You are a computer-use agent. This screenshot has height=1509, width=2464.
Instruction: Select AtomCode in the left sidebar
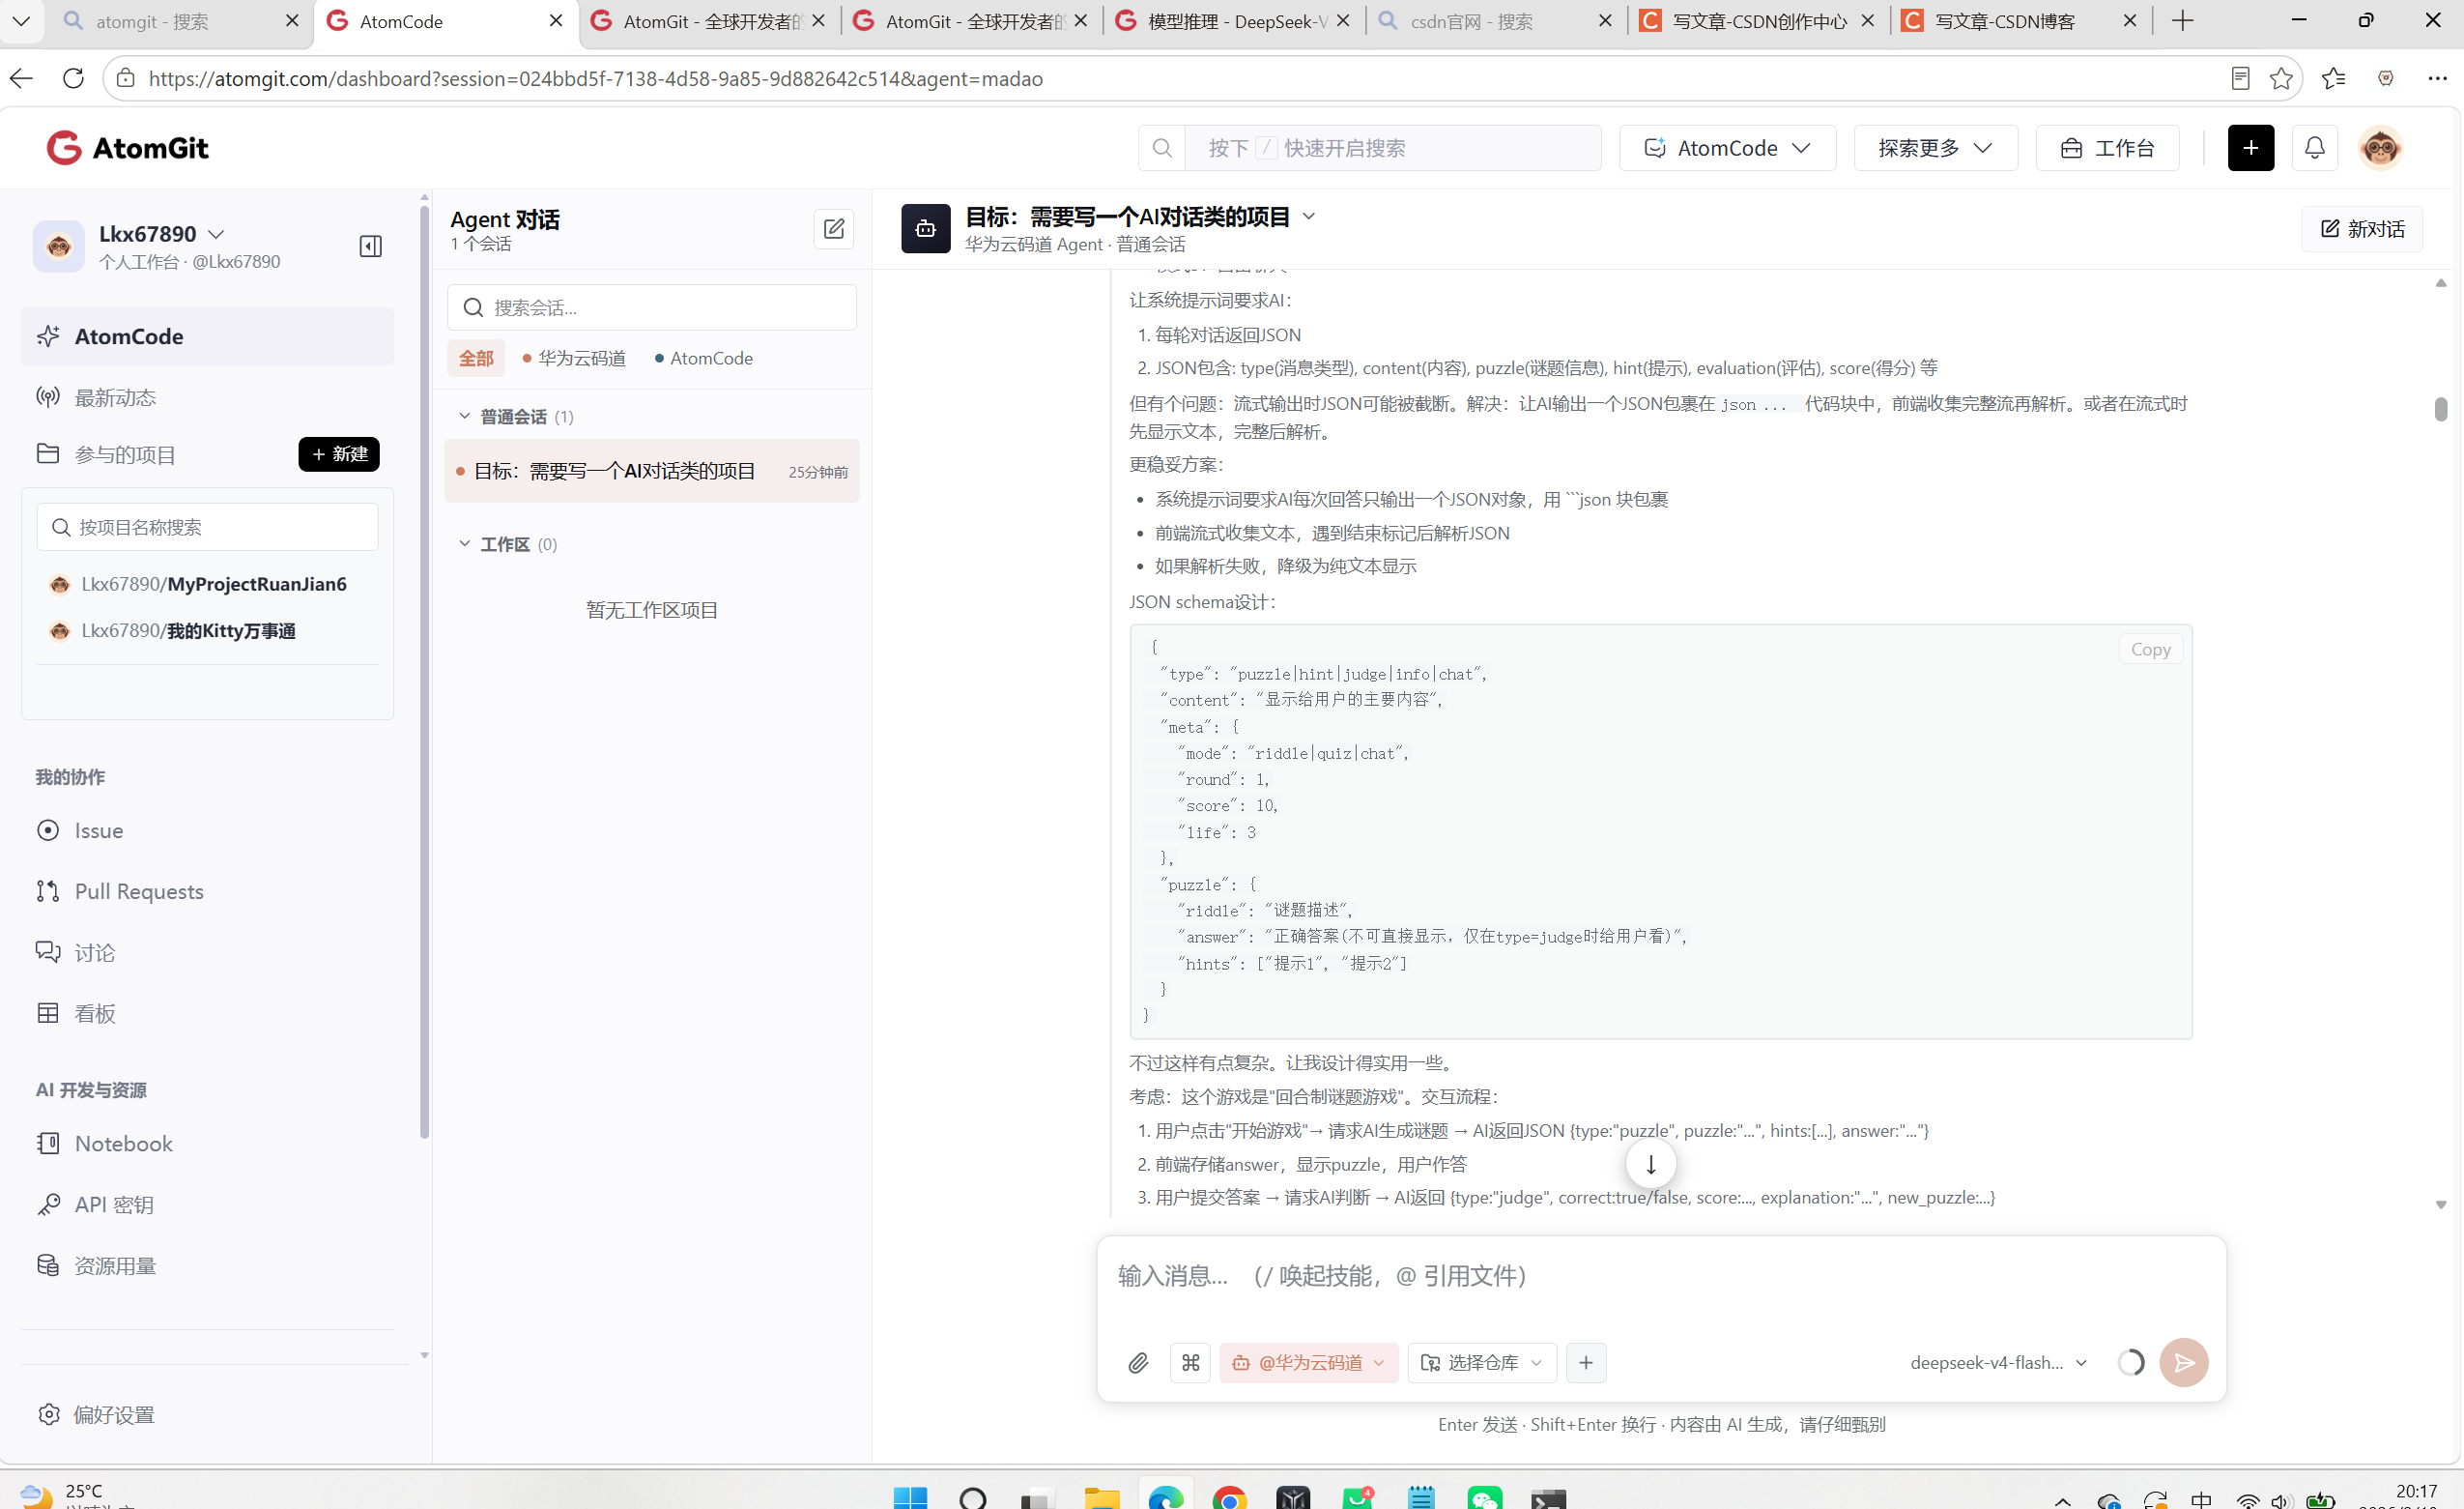click(x=208, y=336)
